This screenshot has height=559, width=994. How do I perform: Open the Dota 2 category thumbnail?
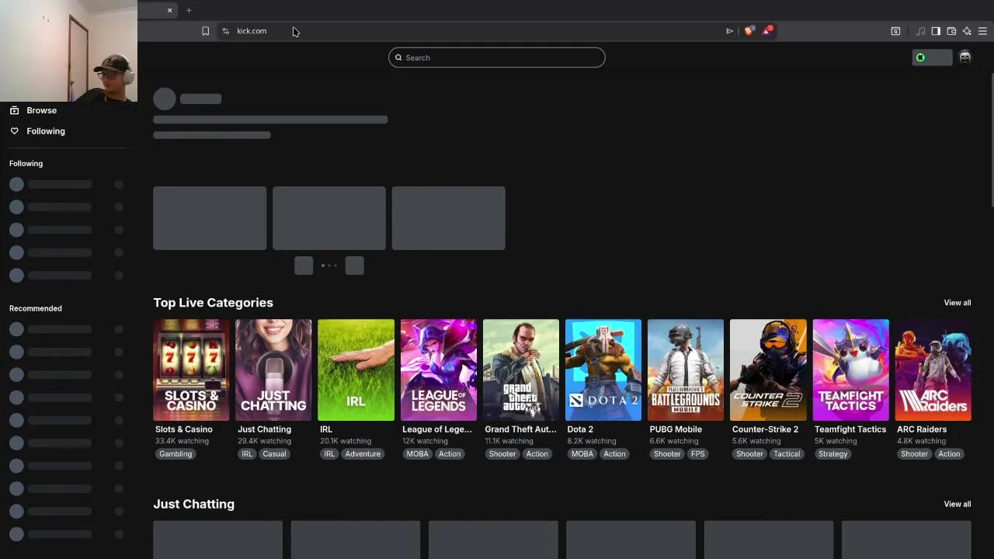pos(603,370)
